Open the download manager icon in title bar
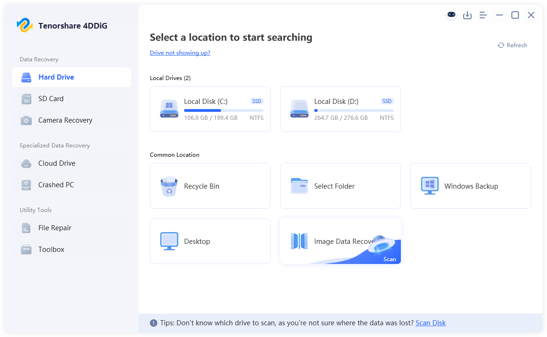 click(x=467, y=15)
